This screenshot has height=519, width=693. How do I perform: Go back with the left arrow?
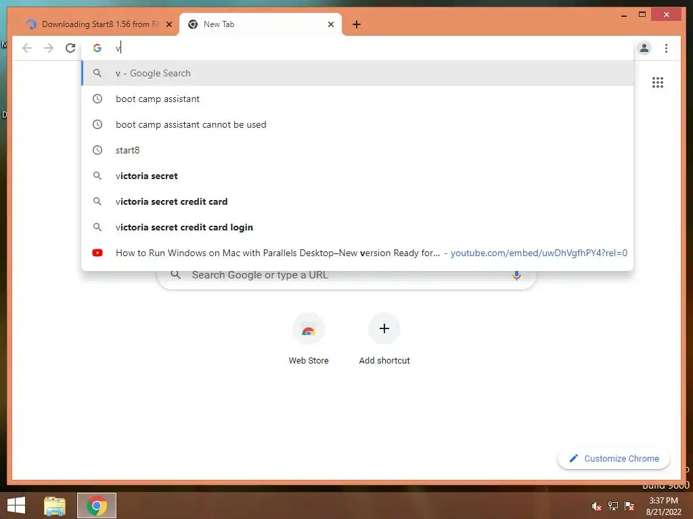point(27,48)
